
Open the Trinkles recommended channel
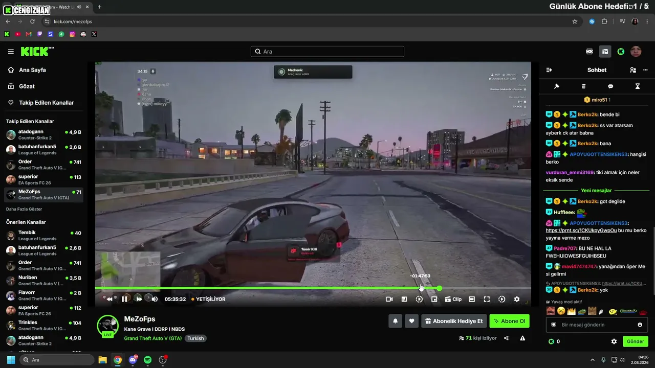[43, 326]
